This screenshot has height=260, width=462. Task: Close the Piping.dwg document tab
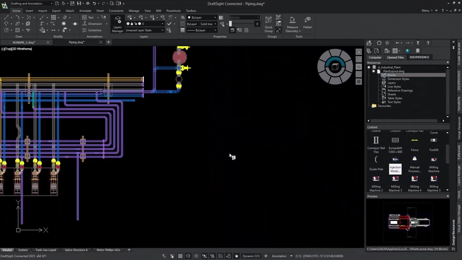(101, 42)
